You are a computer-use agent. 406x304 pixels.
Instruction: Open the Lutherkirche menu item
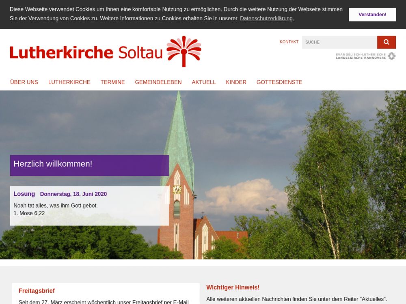coord(69,82)
